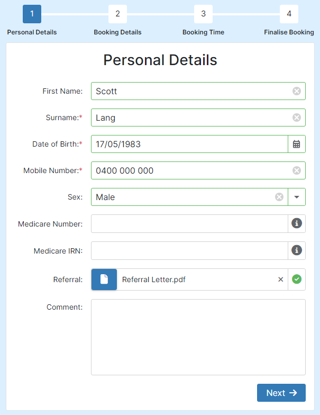Click inside the Comment text area
This screenshot has height=415, width=320.
(198, 337)
